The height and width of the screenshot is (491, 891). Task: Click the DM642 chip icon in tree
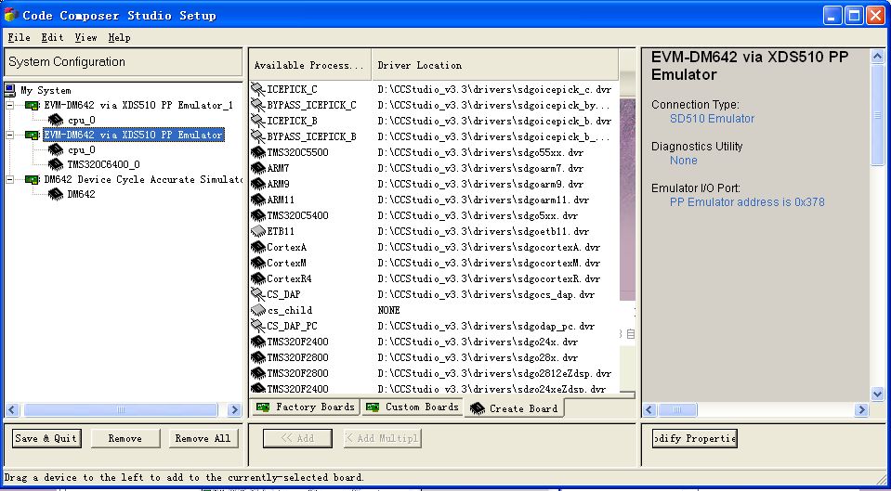point(56,194)
